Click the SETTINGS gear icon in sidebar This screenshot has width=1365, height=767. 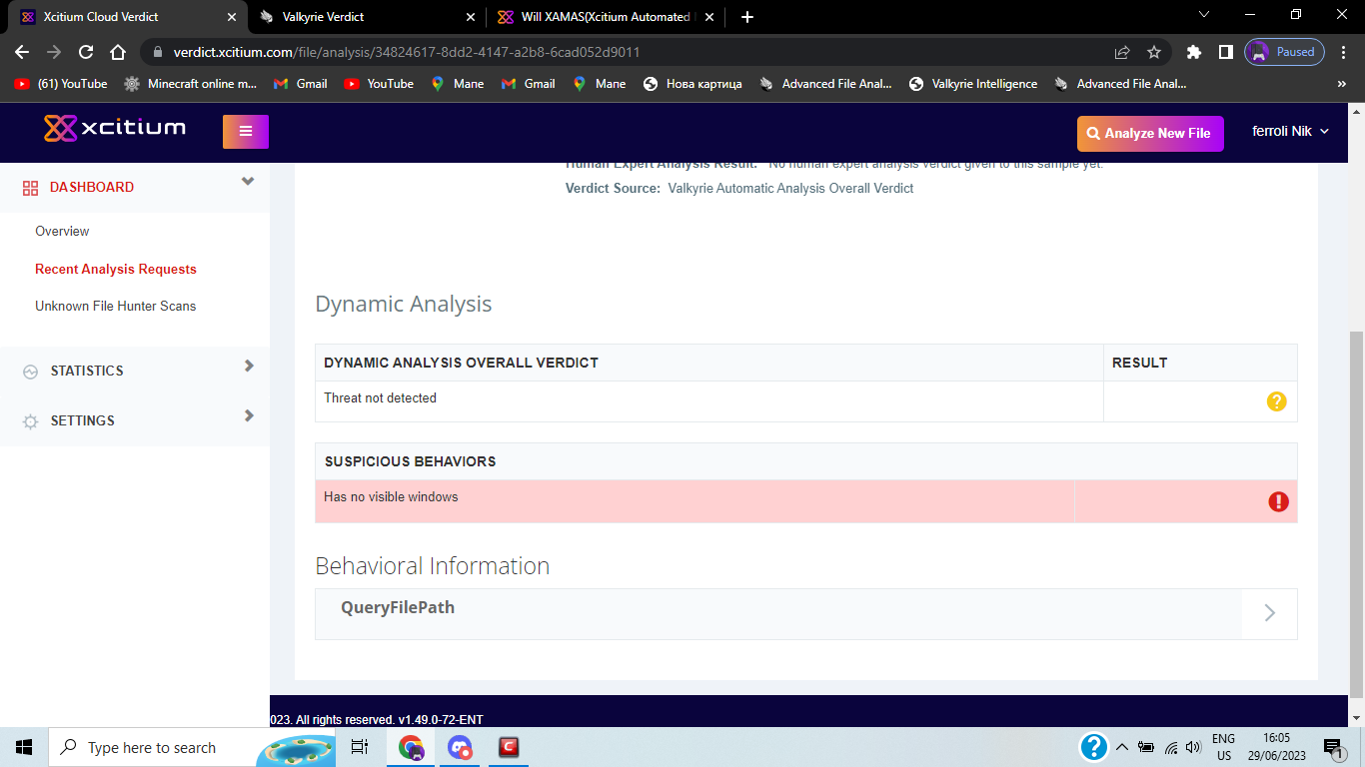coord(30,421)
